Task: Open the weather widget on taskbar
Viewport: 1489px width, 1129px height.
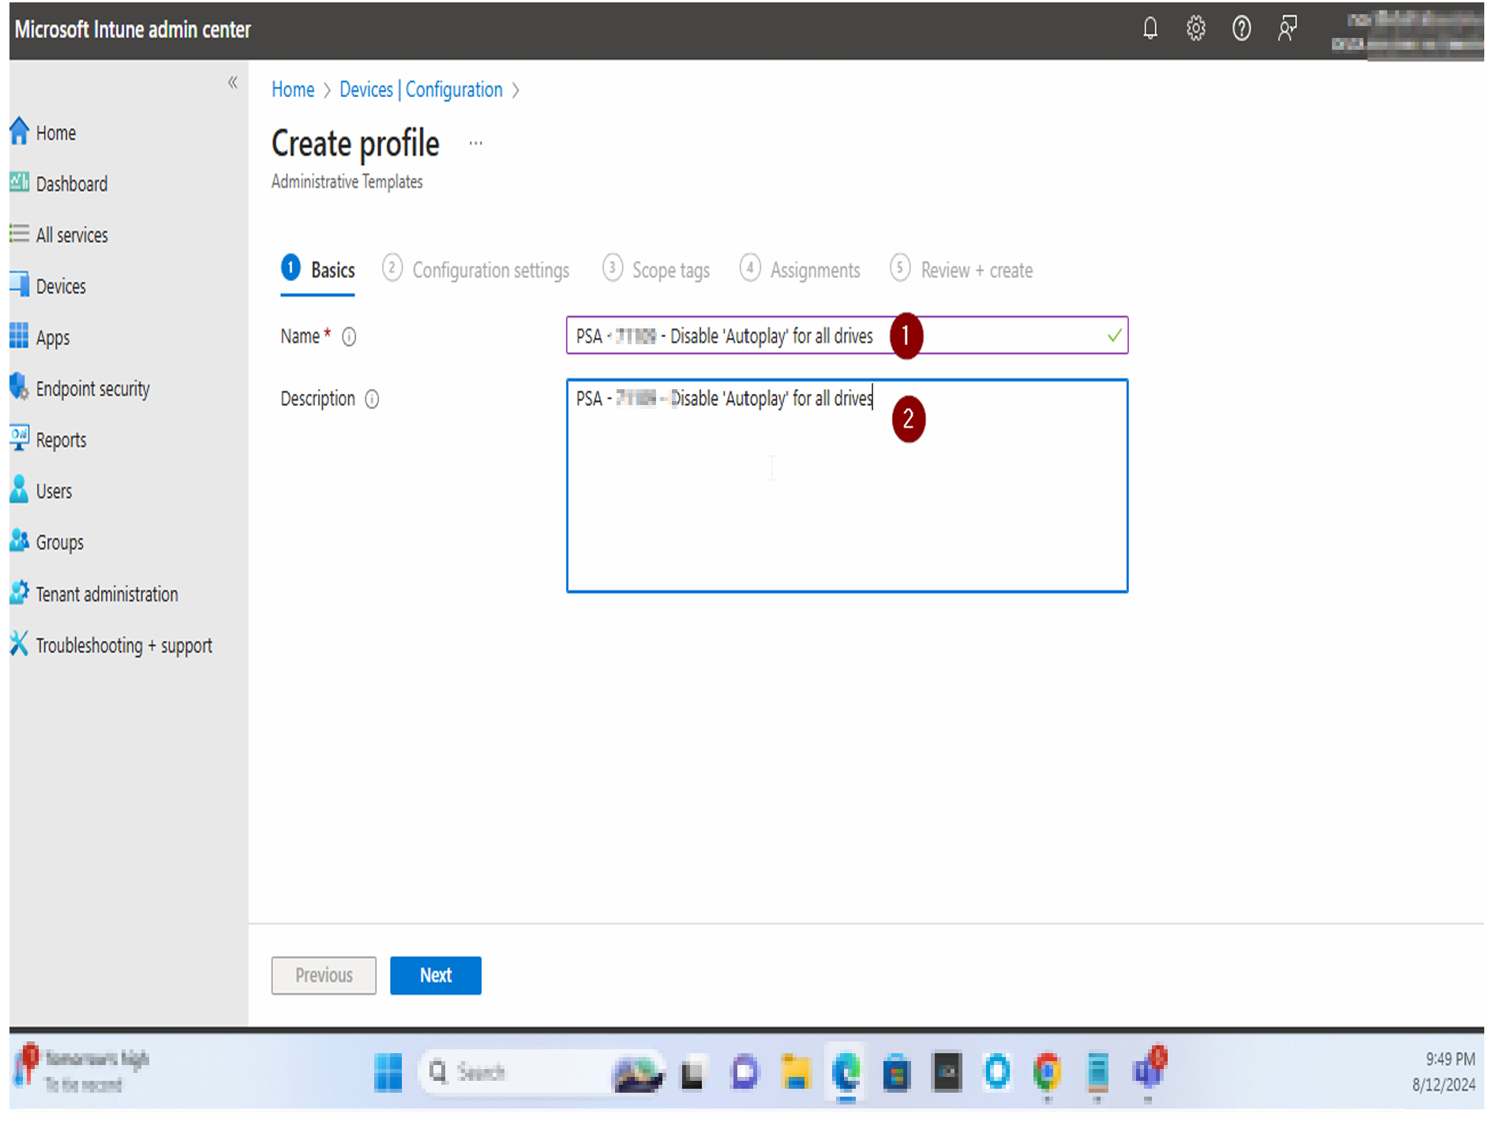Action: [x=82, y=1070]
